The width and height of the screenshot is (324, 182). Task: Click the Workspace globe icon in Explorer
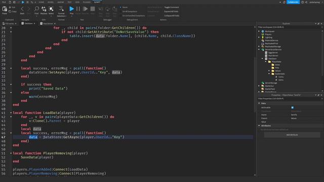[263, 31]
